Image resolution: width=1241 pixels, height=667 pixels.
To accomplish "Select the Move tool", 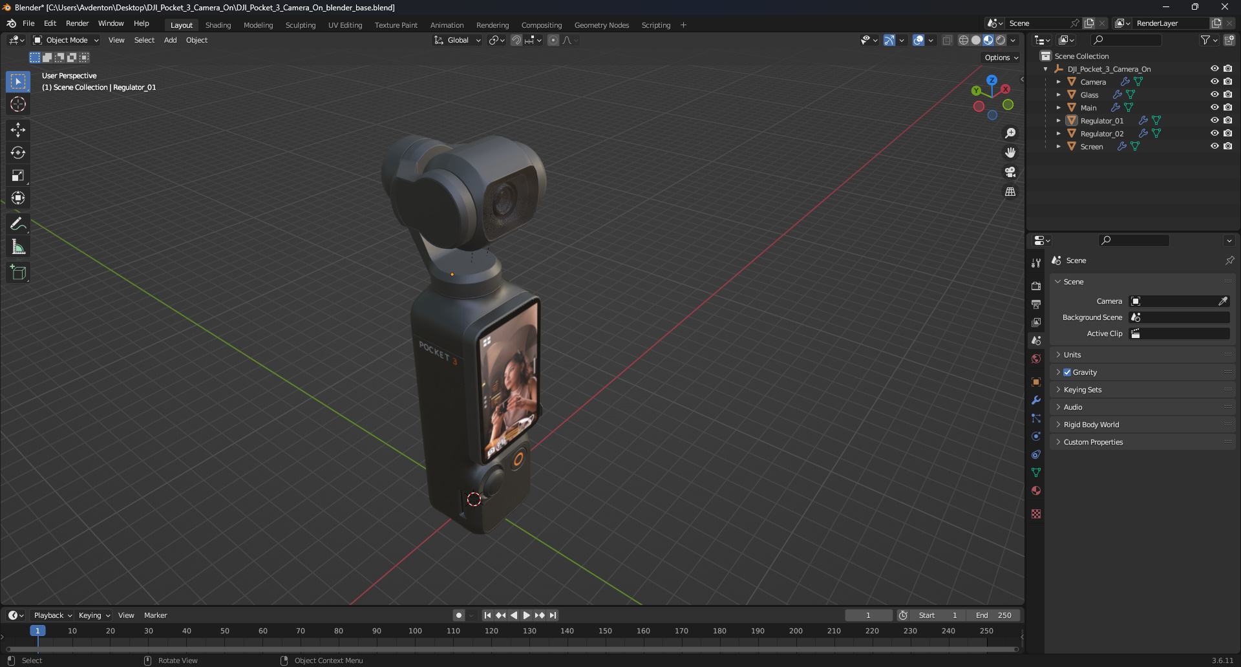I will [18, 130].
